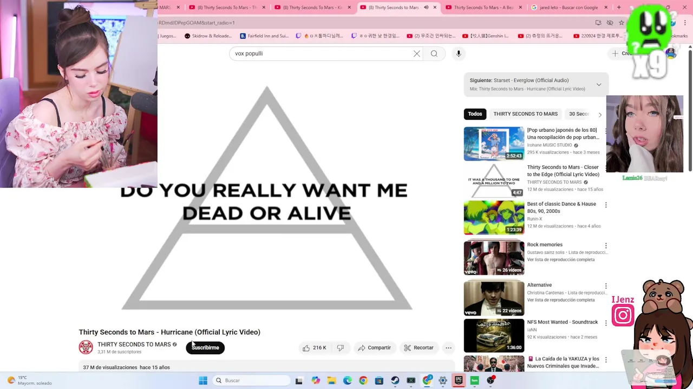The image size is (693, 389).
Task: Open Microsoft Edge from the taskbar
Action: click(347, 380)
